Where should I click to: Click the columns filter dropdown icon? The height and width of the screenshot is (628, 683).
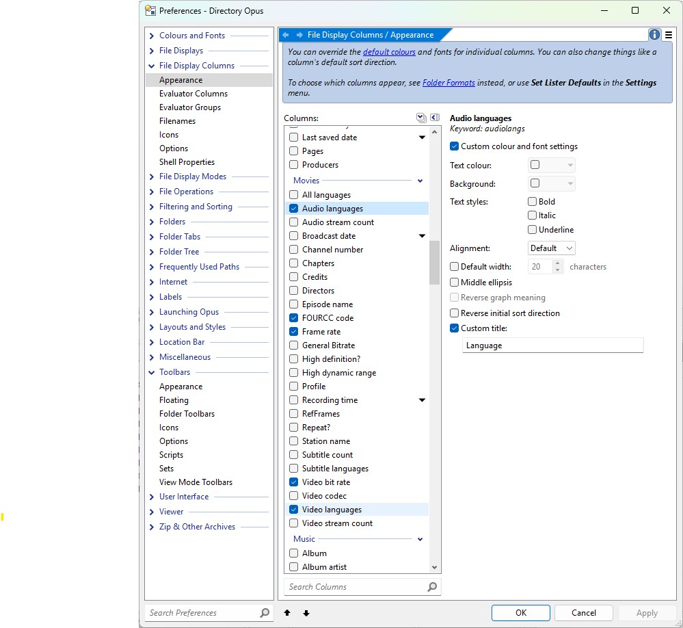click(x=420, y=118)
